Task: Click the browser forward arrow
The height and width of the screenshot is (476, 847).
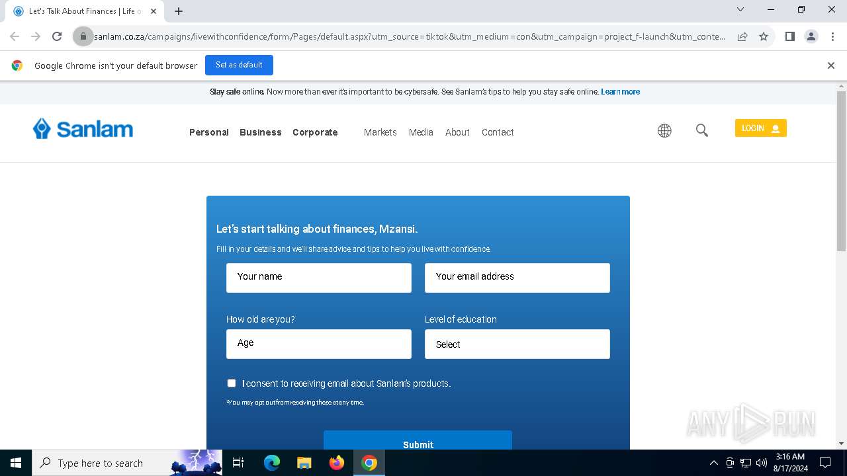Action: point(36,36)
